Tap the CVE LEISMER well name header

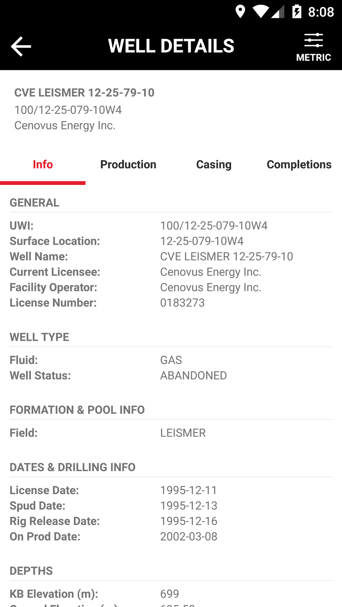[x=84, y=93]
